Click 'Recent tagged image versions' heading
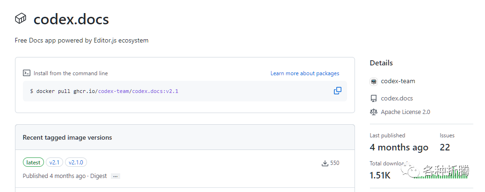The image size is (485, 192). pos(67,138)
